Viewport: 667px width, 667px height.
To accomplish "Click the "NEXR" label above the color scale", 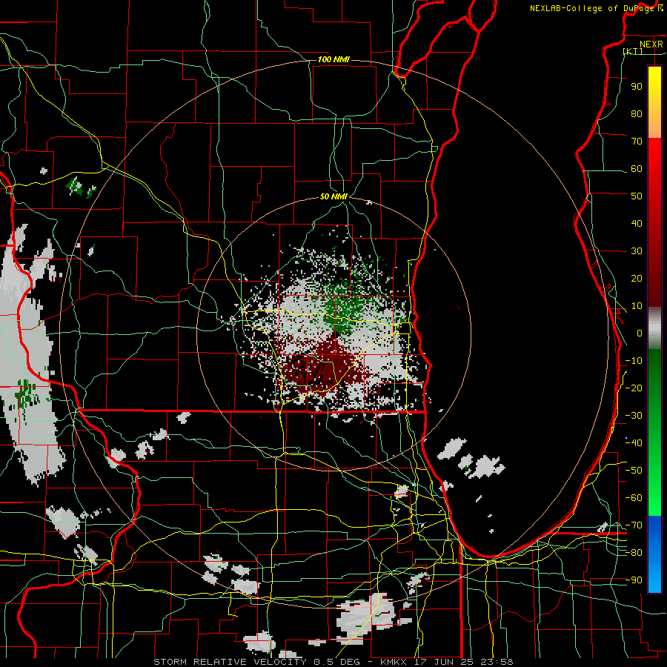I will (651, 44).
